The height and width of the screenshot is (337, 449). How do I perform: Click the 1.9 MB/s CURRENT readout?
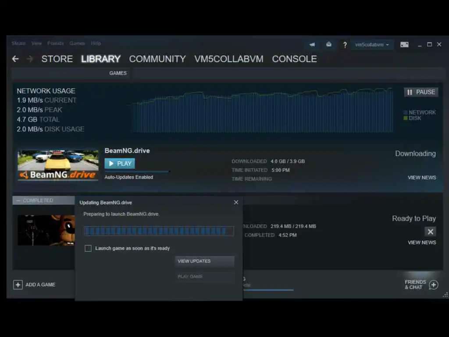point(46,100)
